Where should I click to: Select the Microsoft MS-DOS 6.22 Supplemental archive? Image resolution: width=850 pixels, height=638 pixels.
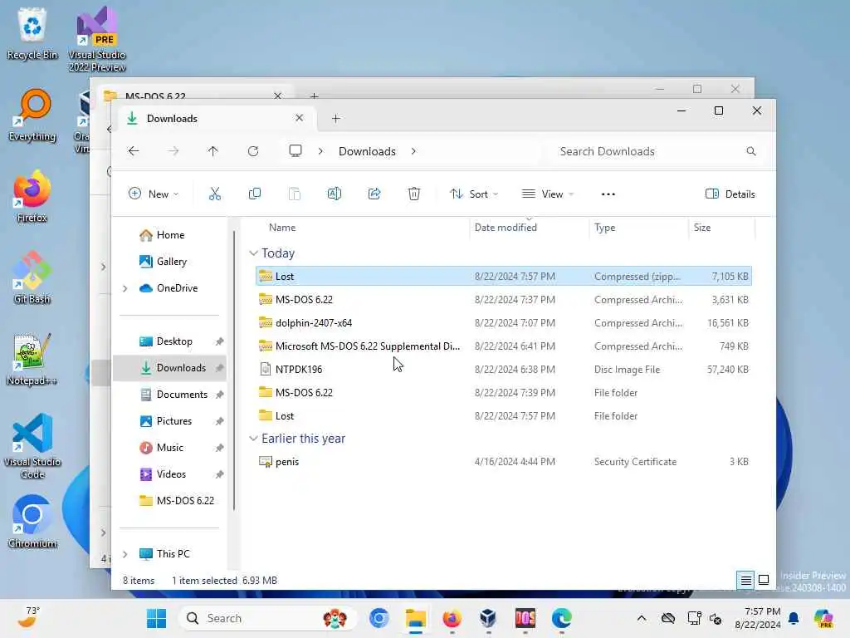click(504, 346)
